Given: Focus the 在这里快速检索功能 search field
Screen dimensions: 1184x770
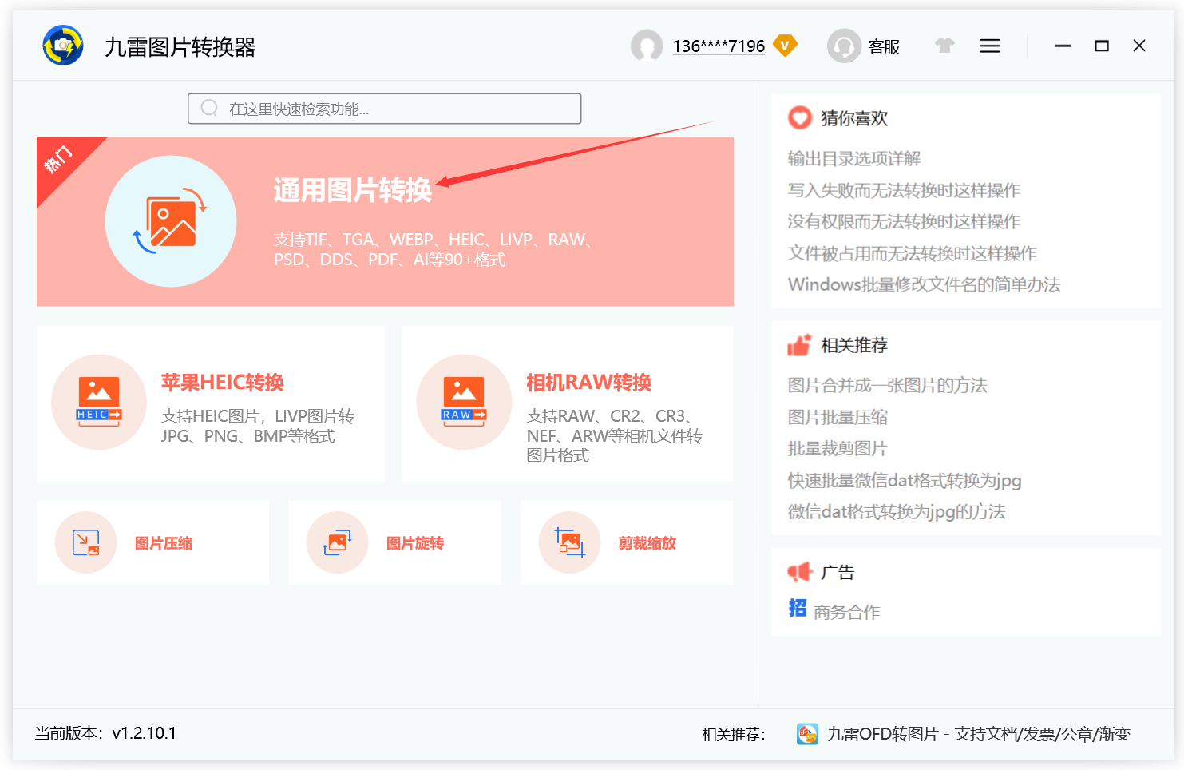Looking at the screenshot, I should [x=385, y=109].
